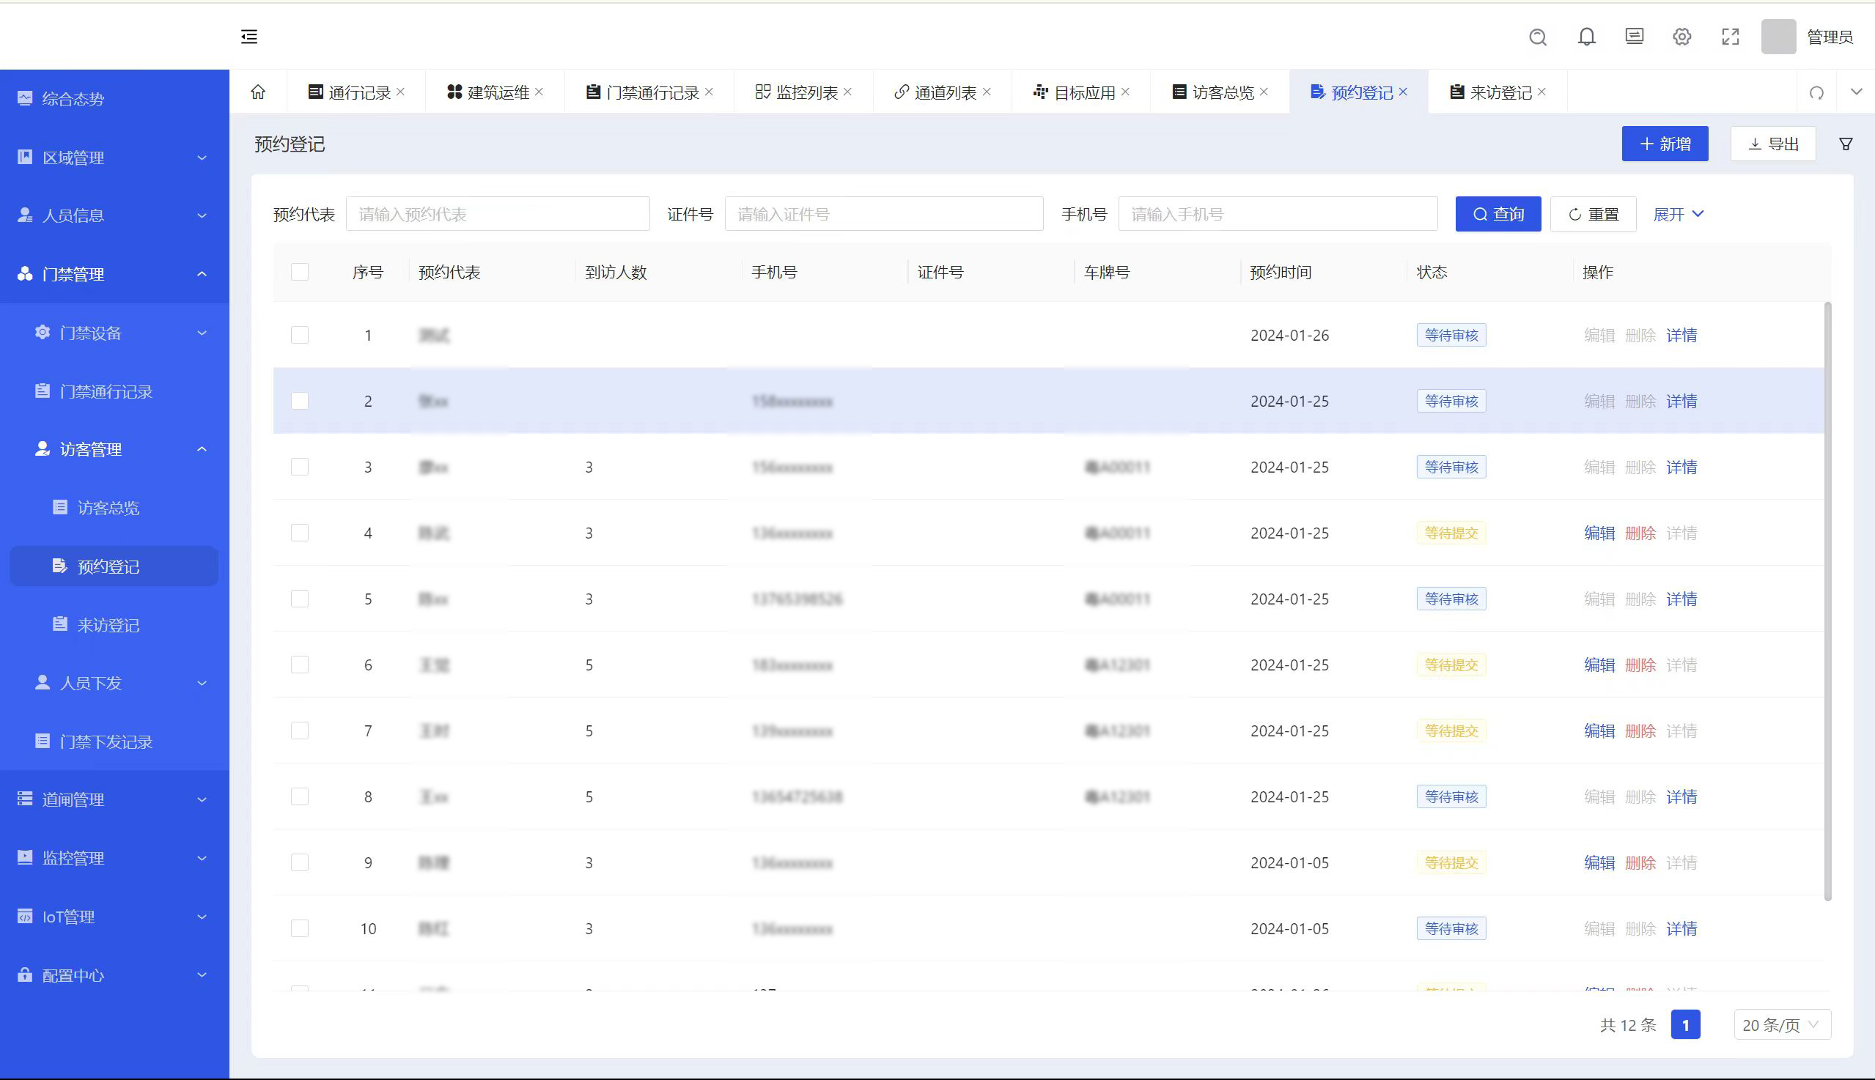Open the settings gear icon
The width and height of the screenshot is (1875, 1080).
point(1682,37)
